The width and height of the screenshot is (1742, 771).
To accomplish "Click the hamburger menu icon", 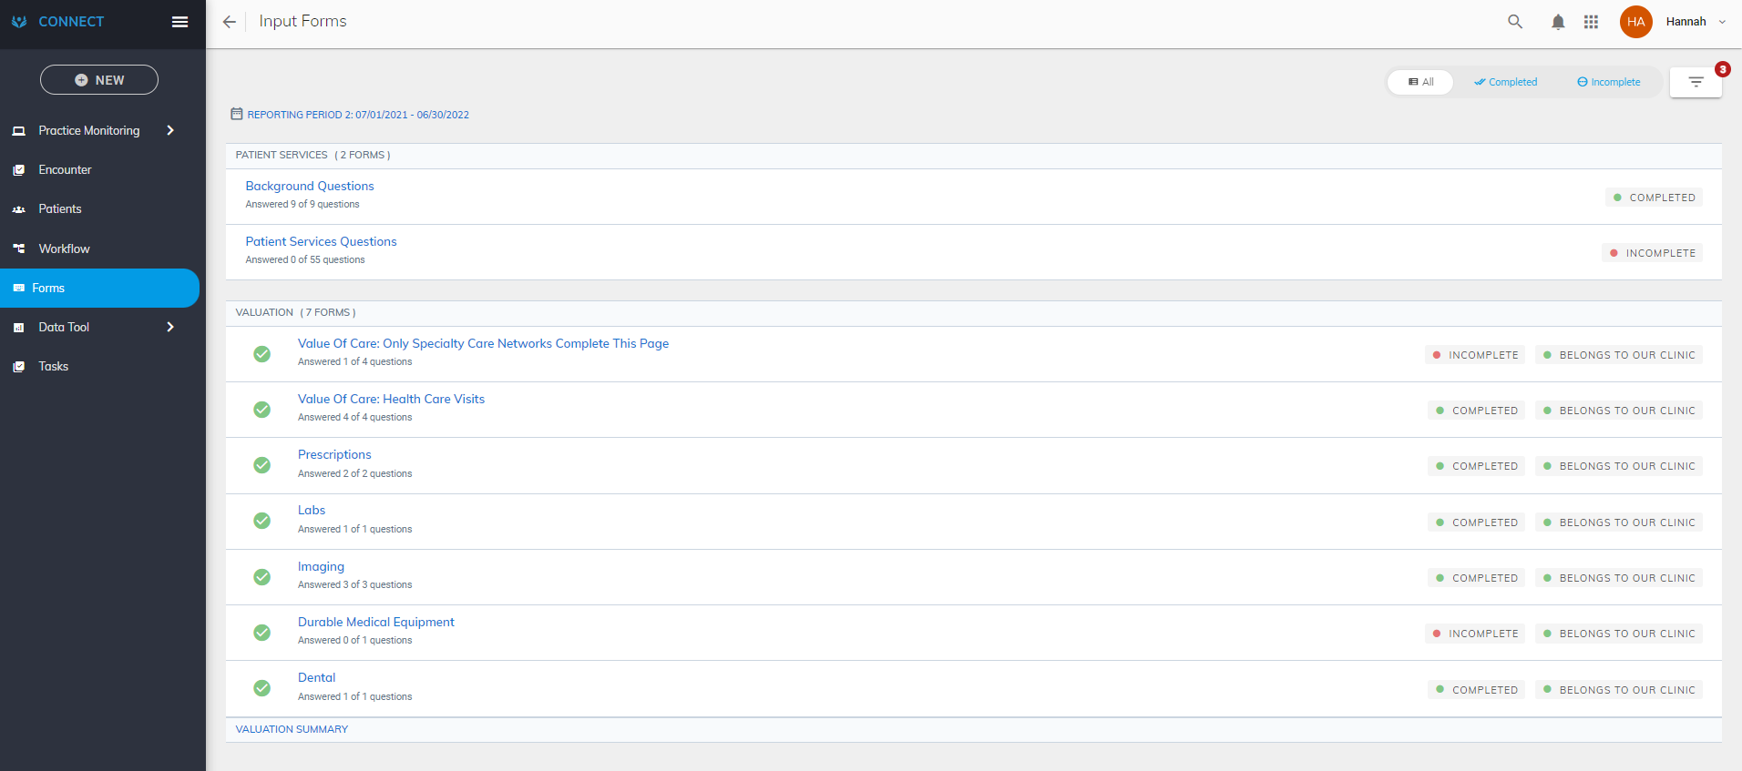I will [179, 22].
